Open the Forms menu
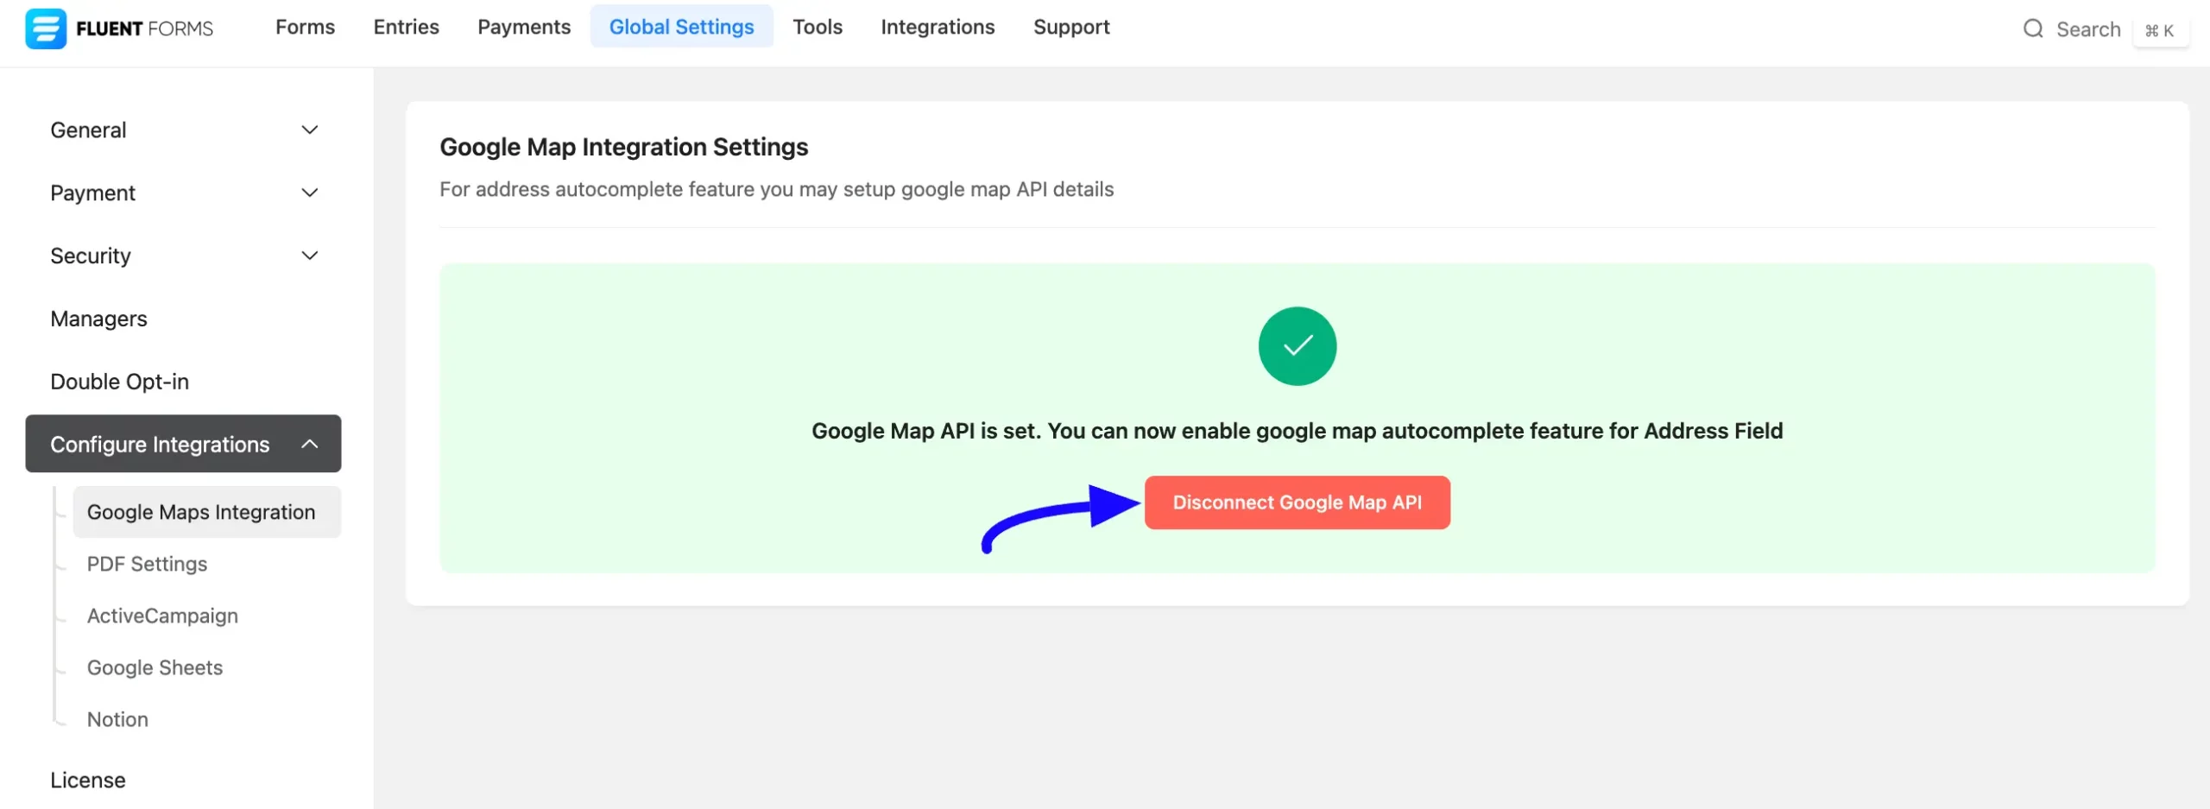Viewport: 2210px width, 809px height. point(305,27)
